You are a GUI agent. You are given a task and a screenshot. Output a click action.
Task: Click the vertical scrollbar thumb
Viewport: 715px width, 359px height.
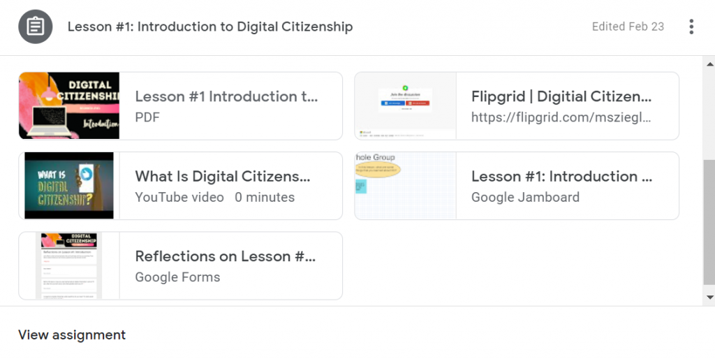point(709,222)
